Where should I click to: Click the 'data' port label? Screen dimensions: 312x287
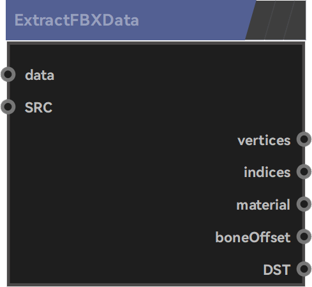coord(40,75)
